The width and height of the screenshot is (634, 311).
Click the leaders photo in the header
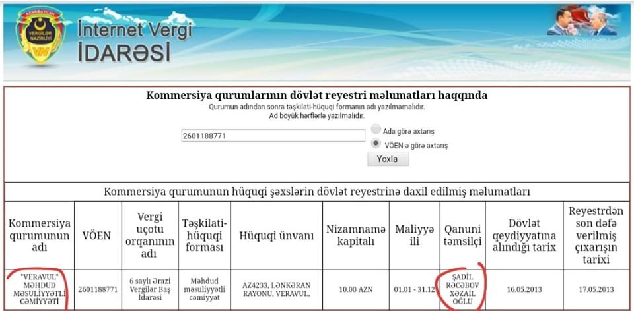pyautogui.click(x=582, y=22)
